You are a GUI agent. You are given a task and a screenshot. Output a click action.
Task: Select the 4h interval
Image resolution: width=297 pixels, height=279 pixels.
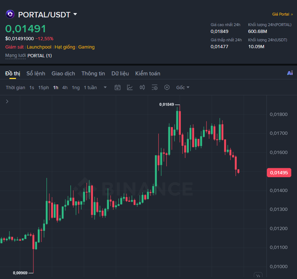tap(65, 88)
